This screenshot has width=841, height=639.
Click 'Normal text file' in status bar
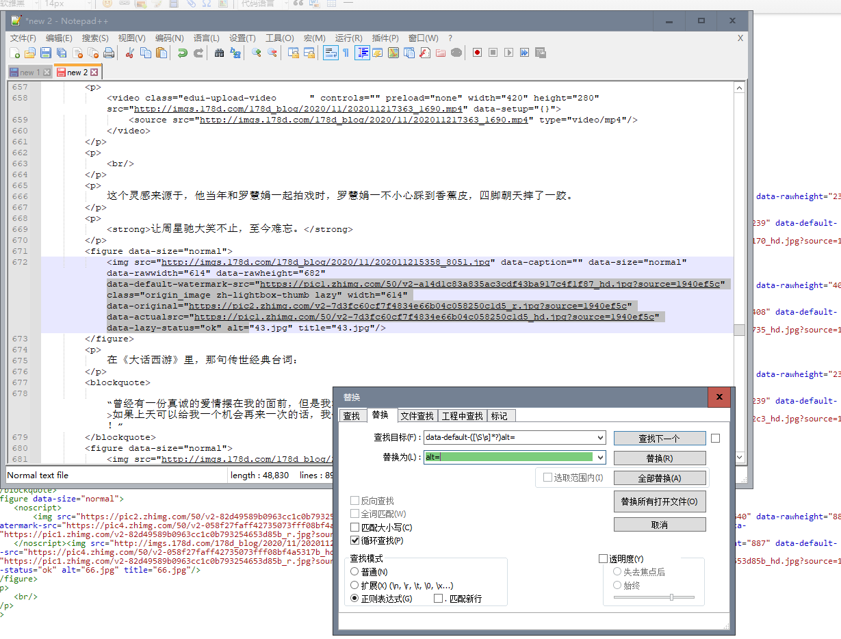[x=38, y=475]
